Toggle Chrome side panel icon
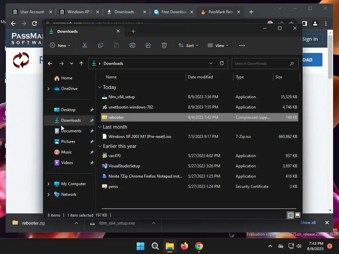This screenshot has height=254, width=339. [x=305, y=23]
